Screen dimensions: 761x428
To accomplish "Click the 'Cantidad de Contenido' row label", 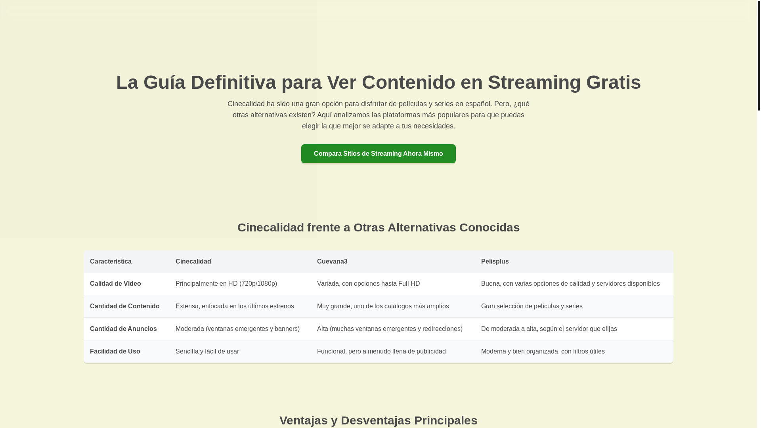I will pyautogui.click(x=126, y=306).
